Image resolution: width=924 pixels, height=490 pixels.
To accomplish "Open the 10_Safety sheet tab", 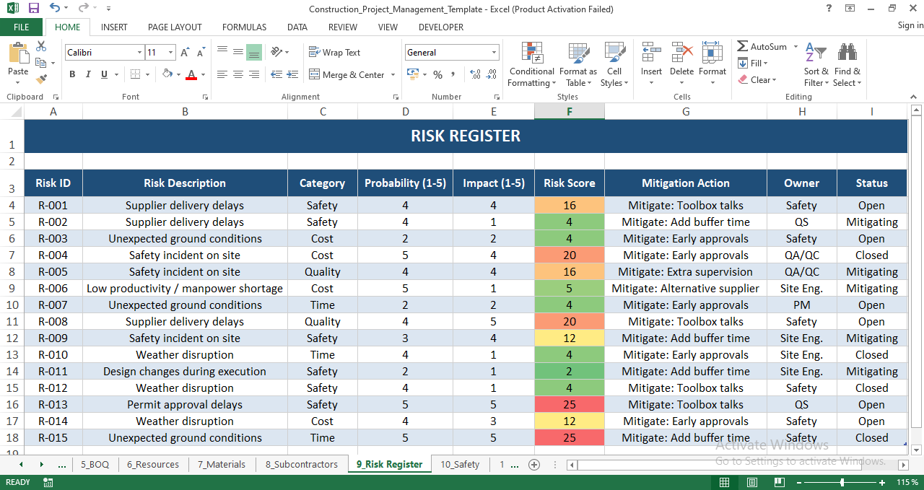I will coord(460,465).
